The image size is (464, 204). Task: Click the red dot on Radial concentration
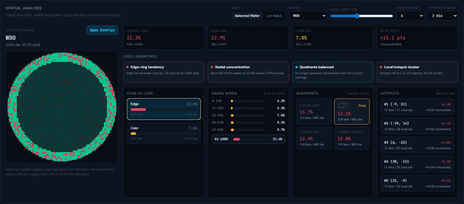pos(212,67)
